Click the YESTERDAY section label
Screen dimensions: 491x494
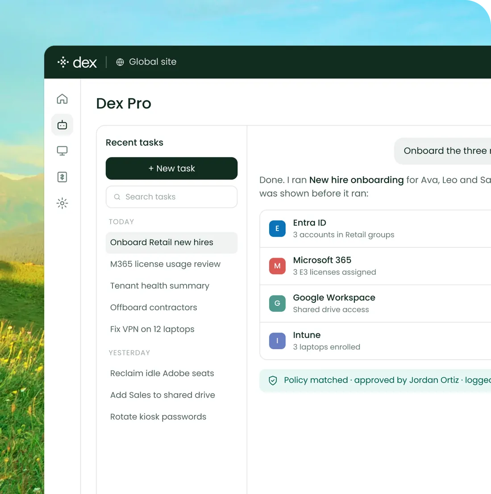pos(129,353)
